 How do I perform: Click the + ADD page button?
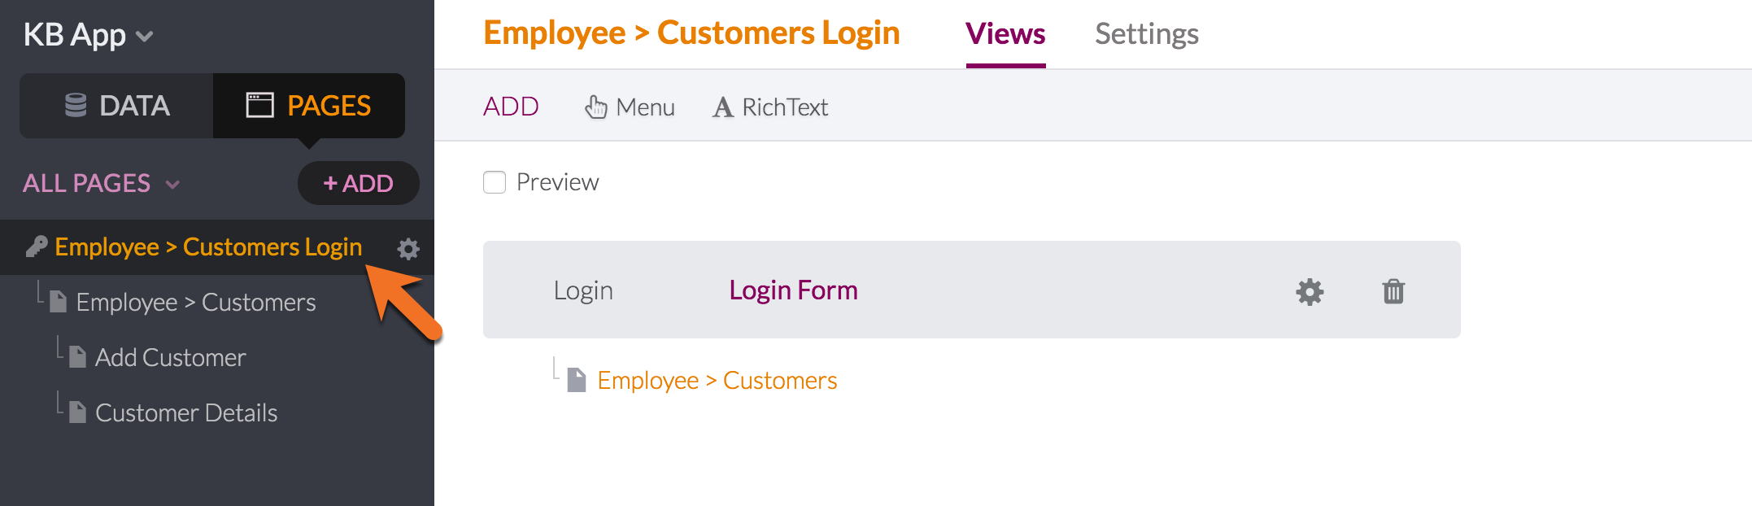click(359, 183)
